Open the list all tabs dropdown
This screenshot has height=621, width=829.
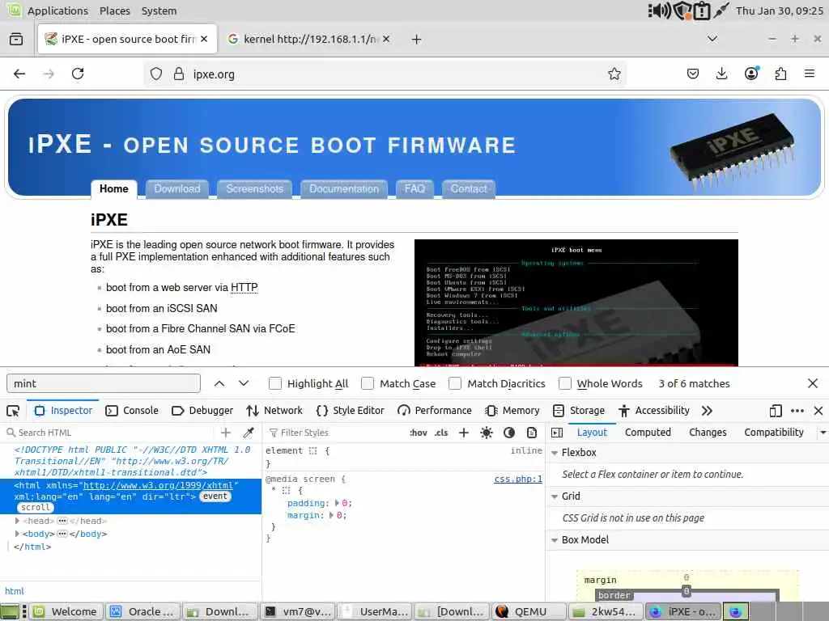point(712,39)
